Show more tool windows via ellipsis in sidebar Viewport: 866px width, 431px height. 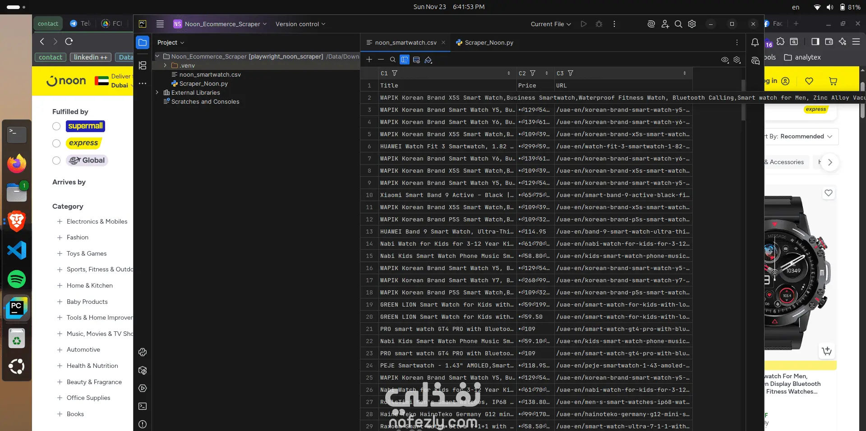pyautogui.click(x=143, y=83)
